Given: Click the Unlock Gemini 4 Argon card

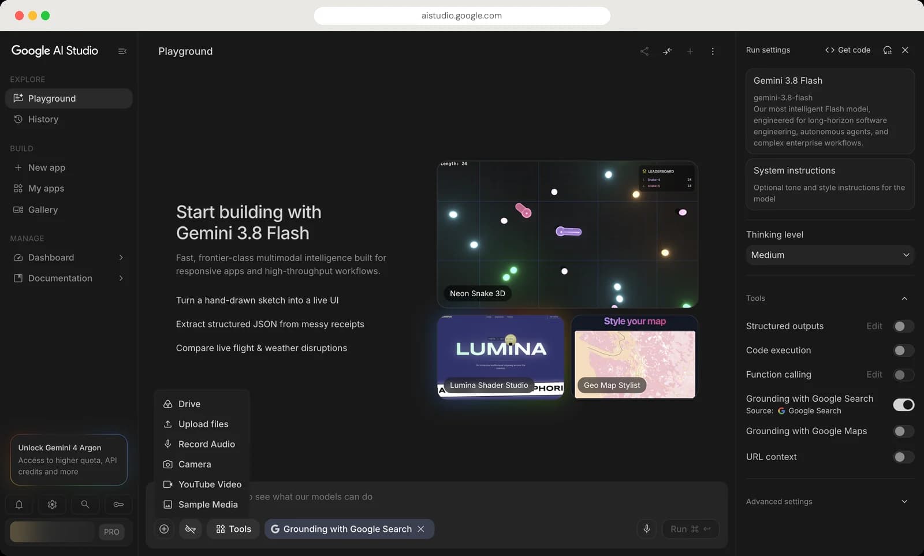Looking at the screenshot, I should tap(69, 460).
